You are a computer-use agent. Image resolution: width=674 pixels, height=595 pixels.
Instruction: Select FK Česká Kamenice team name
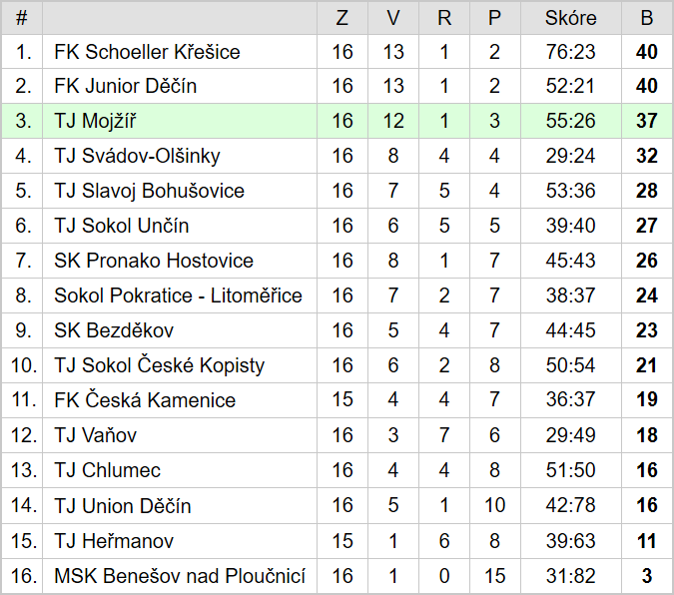pos(145,399)
